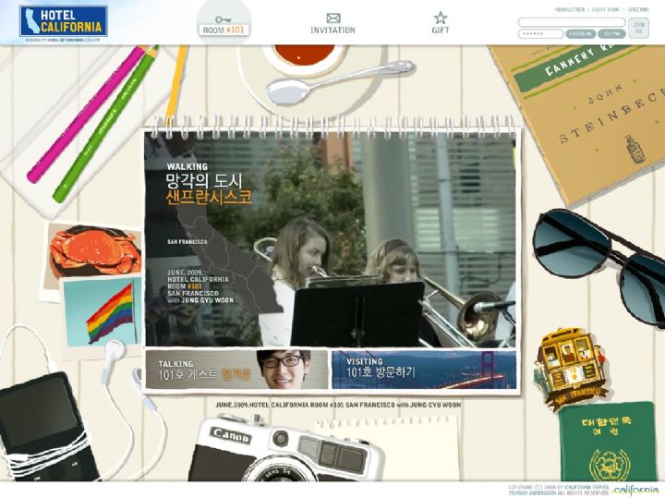Open the Newsletter link
The image size is (665, 498).
(568, 9)
